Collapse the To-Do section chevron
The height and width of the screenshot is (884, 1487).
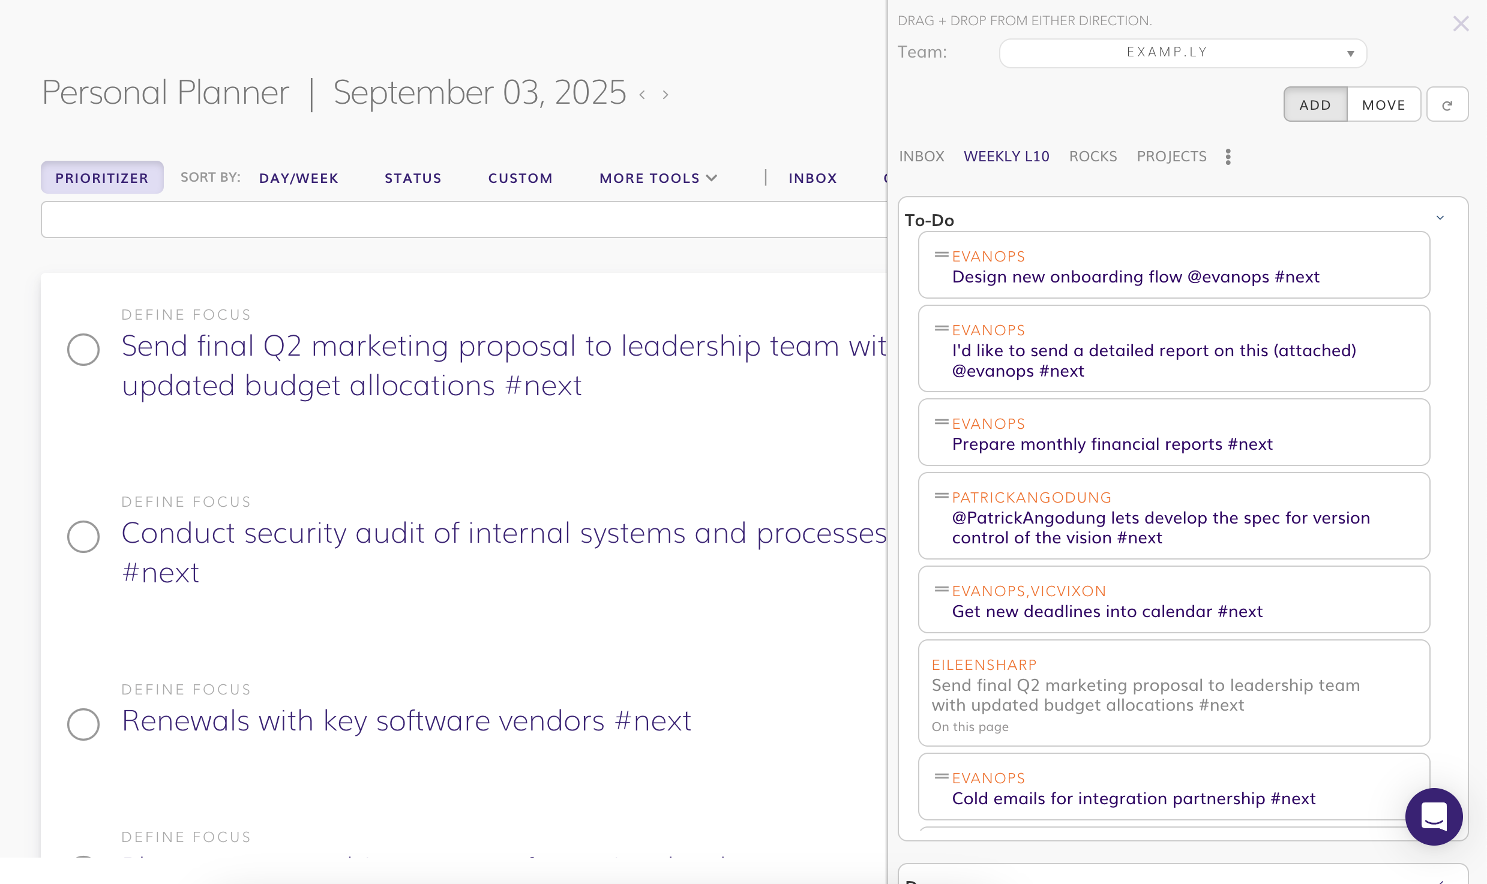1440,218
